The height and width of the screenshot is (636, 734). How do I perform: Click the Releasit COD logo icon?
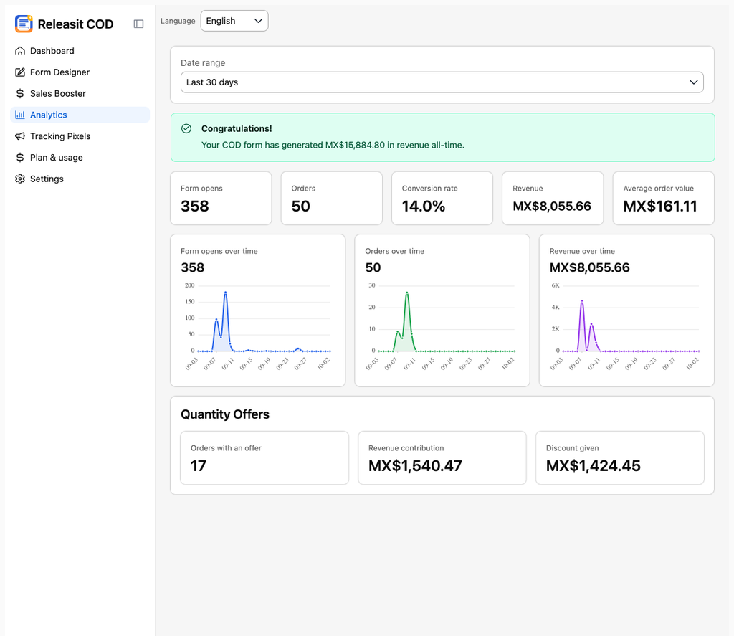[x=24, y=24]
